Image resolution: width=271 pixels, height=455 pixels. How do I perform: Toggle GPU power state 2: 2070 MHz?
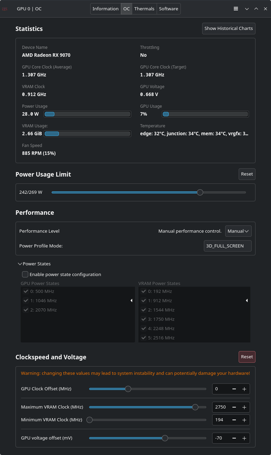tap(26, 310)
